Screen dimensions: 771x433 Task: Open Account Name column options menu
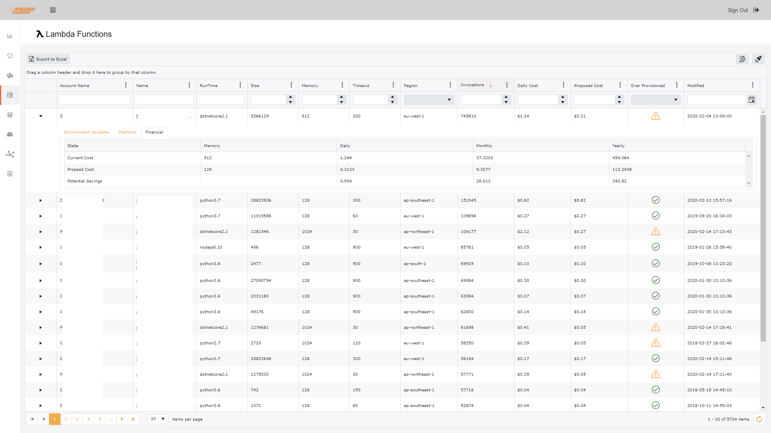pyautogui.click(x=126, y=85)
